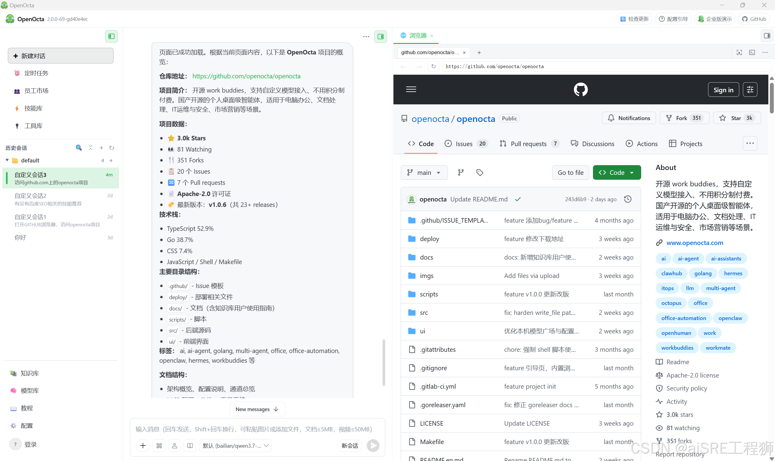Click the collapse icon beside 历史会话
Screen dimensions: 775x461
pyautogui.click(x=91, y=148)
